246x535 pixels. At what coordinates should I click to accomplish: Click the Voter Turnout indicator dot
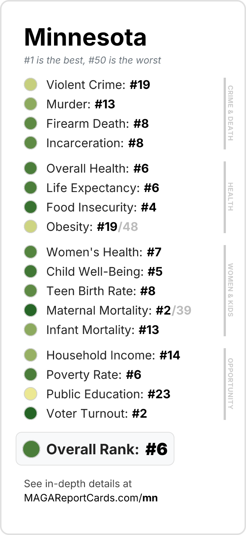tap(31, 413)
